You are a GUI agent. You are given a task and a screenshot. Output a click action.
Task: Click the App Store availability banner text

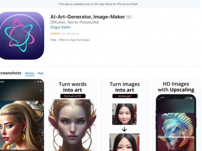click(98, 4)
